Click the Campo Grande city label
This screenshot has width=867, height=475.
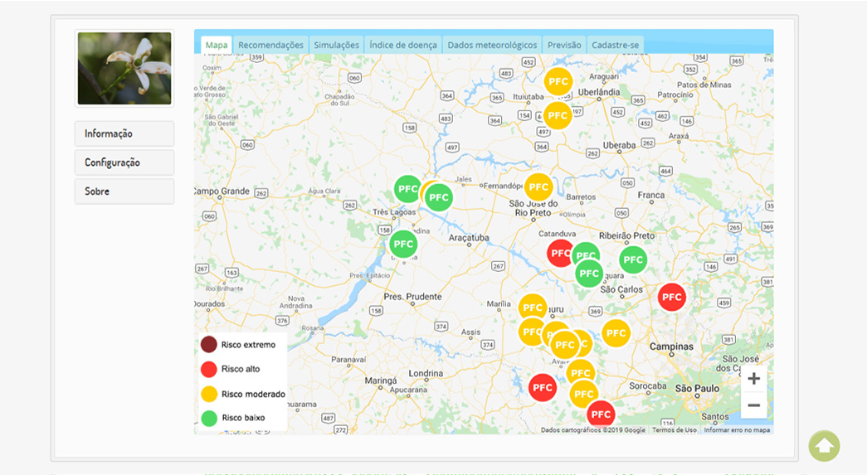tap(222, 191)
